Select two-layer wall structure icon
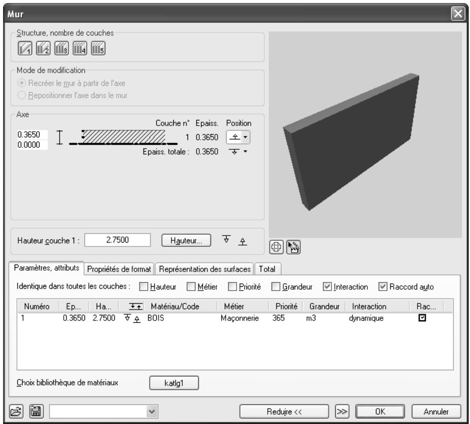470x424 pixels. point(43,48)
